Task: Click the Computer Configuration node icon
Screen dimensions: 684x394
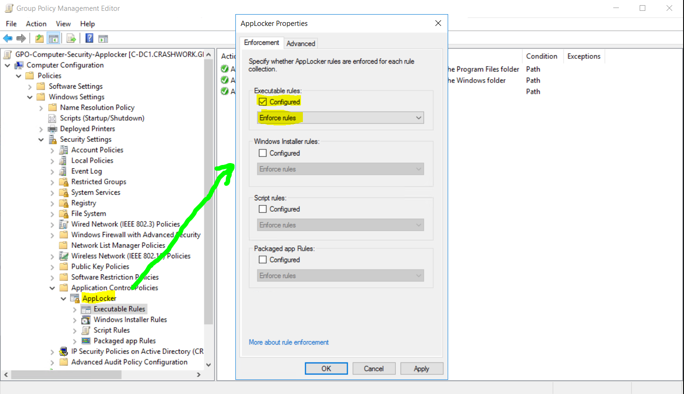Action: coord(19,65)
